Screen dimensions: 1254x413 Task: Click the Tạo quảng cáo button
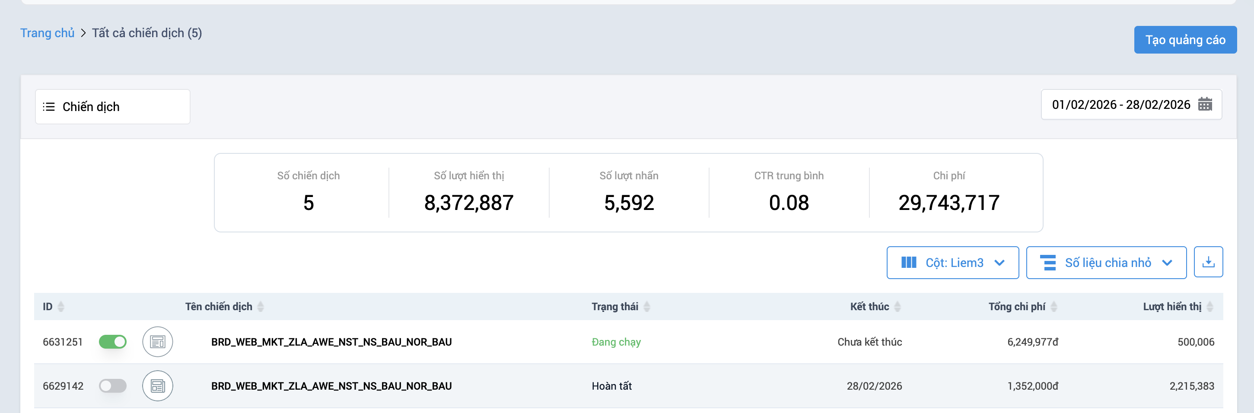[1185, 40]
